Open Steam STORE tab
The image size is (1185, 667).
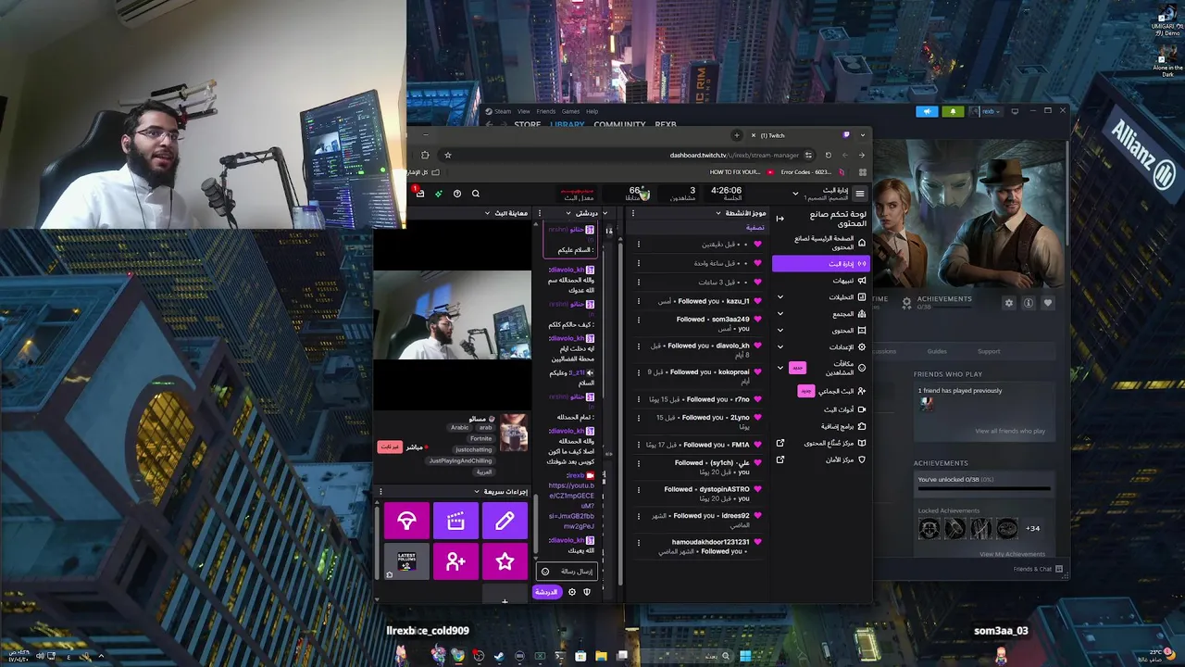click(528, 124)
